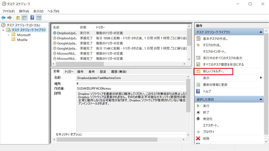Viewport: 269px width, 151px height.
Task: Open the 表示(V) menu
Action: click(x=38, y=11)
